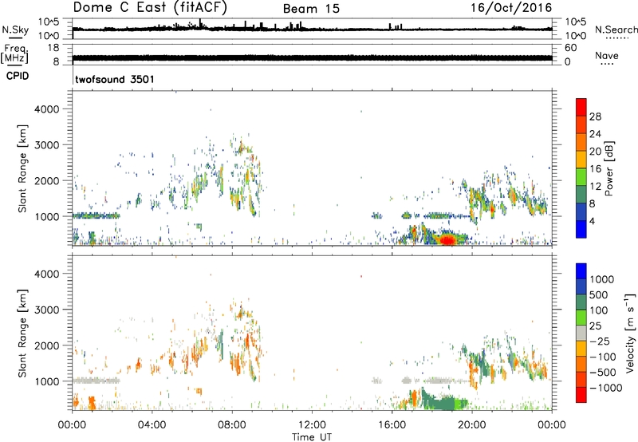Click the "Dome C East (fitACF)" title

pyautogui.click(x=150, y=8)
